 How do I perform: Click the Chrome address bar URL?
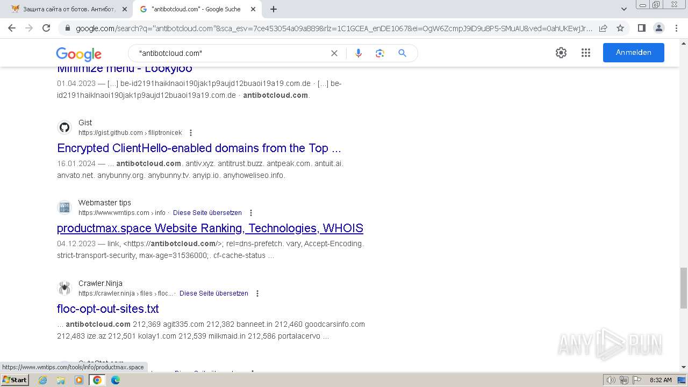tap(333, 28)
